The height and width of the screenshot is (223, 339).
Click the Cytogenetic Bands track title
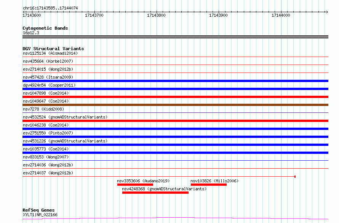pos(45,28)
